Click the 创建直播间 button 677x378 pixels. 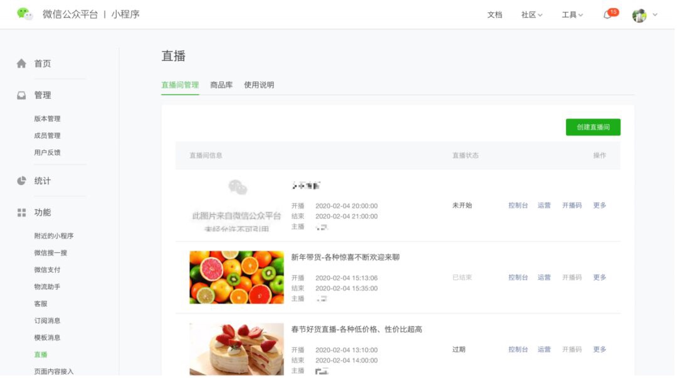(x=592, y=126)
